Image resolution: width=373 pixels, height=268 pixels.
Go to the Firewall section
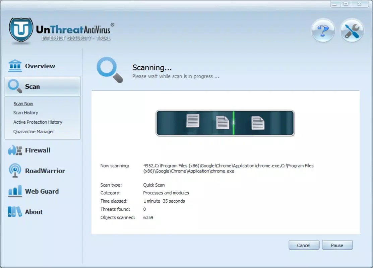(x=38, y=150)
